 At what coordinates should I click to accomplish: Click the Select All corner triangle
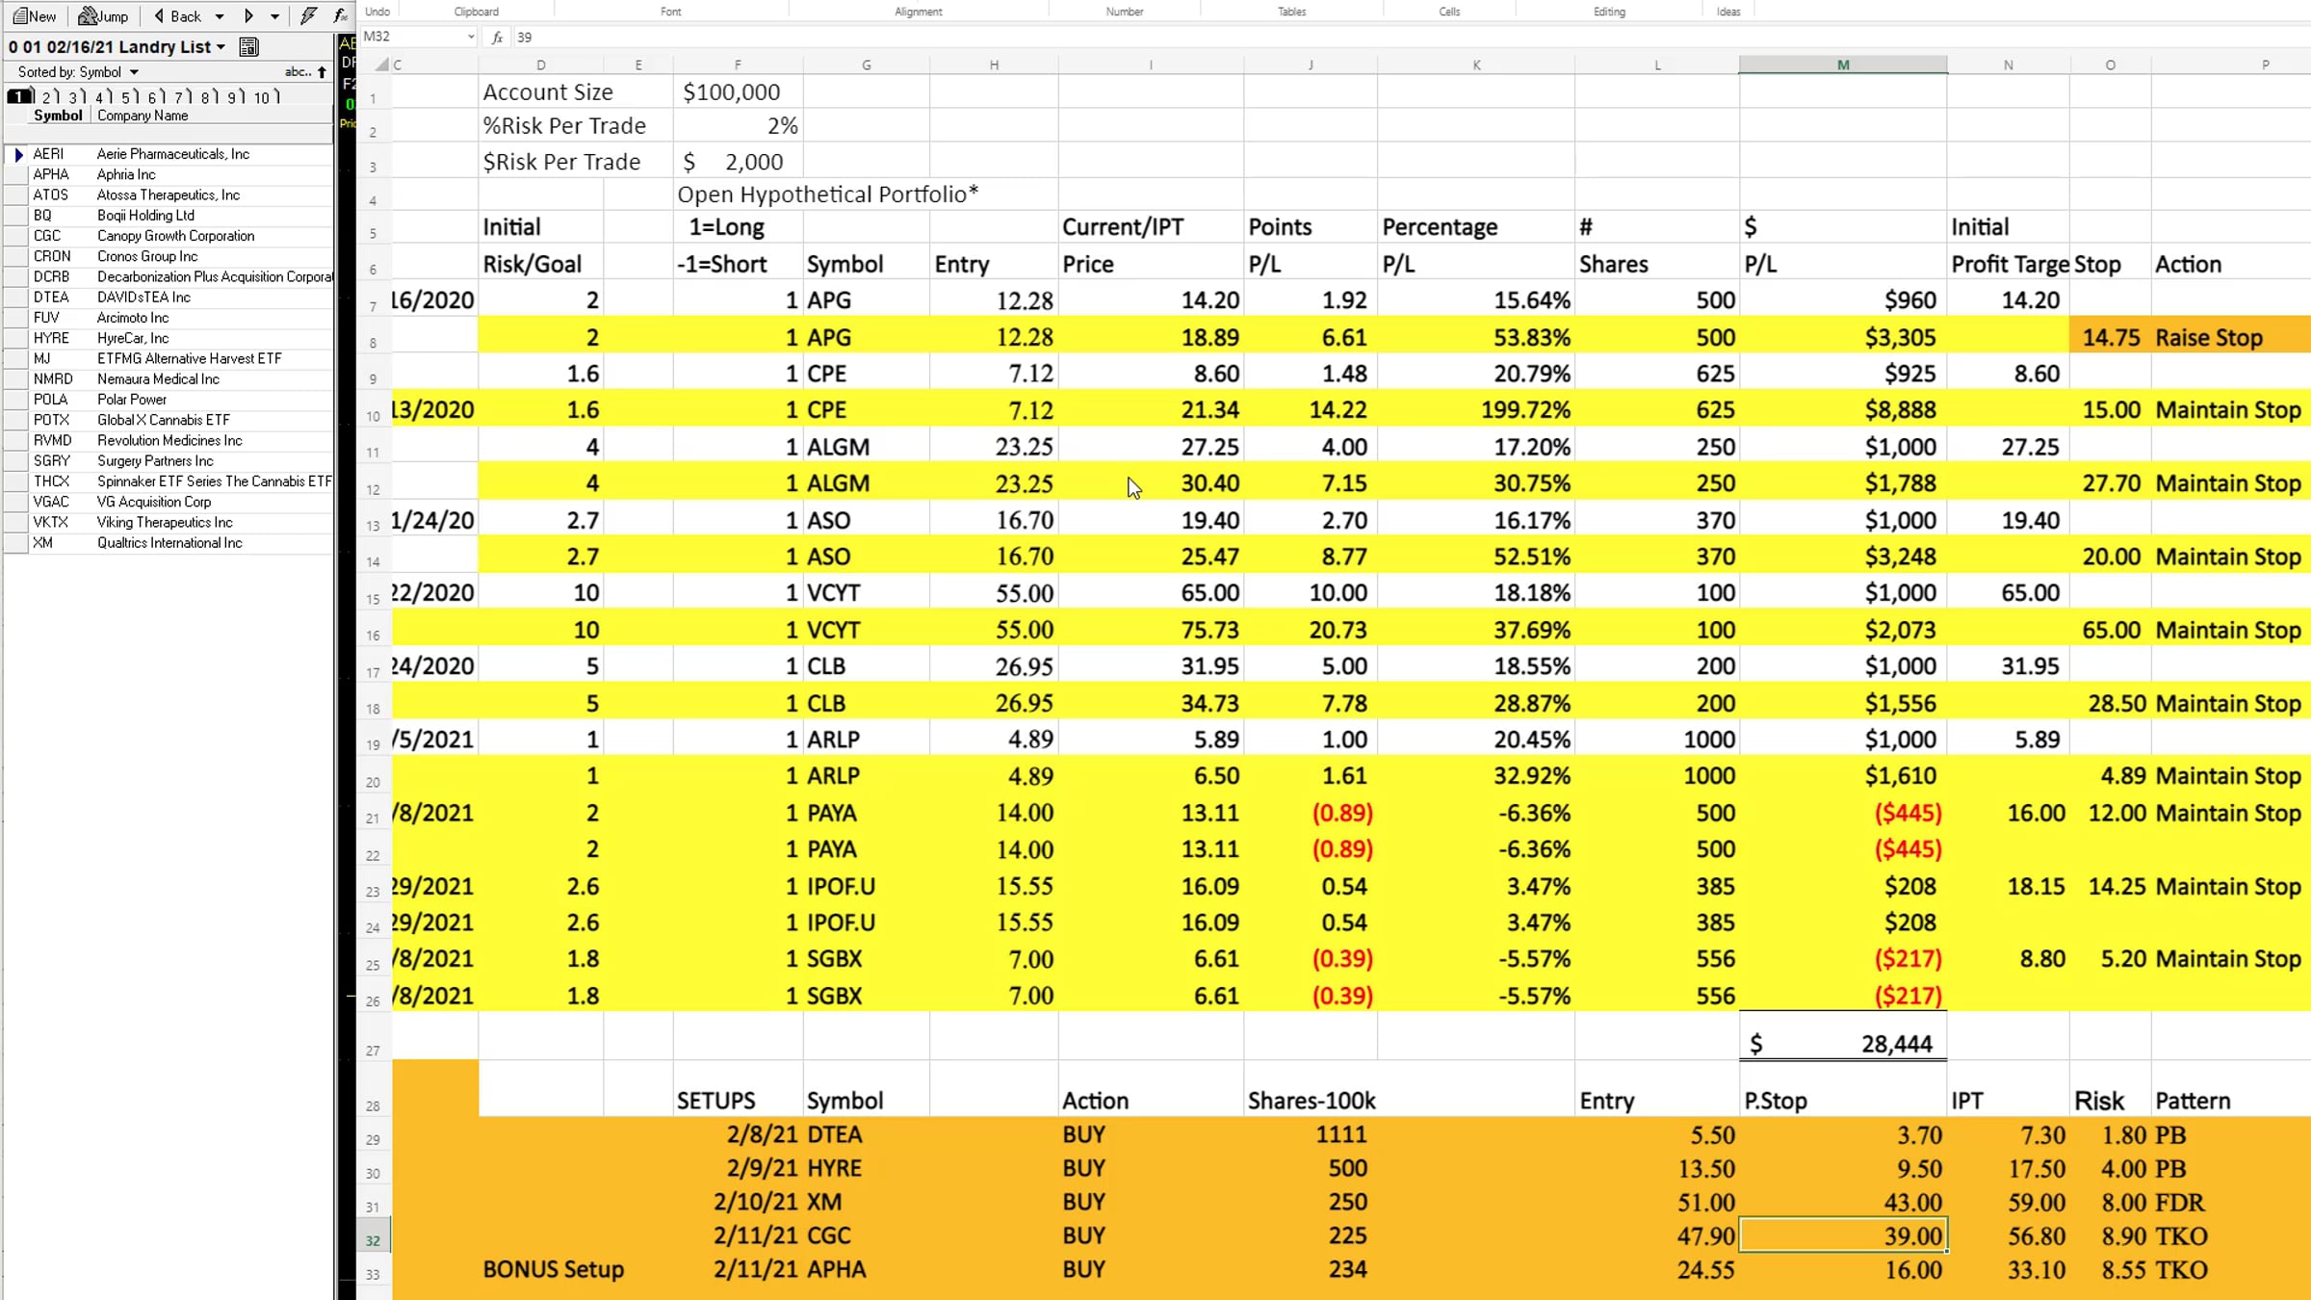pos(381,65)
